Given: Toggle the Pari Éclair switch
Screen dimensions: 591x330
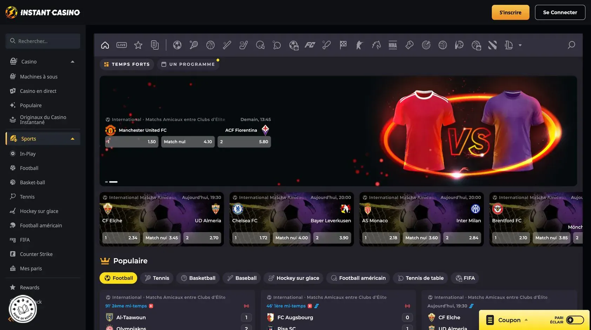Looking at the screenshot, I should [575, 320].
